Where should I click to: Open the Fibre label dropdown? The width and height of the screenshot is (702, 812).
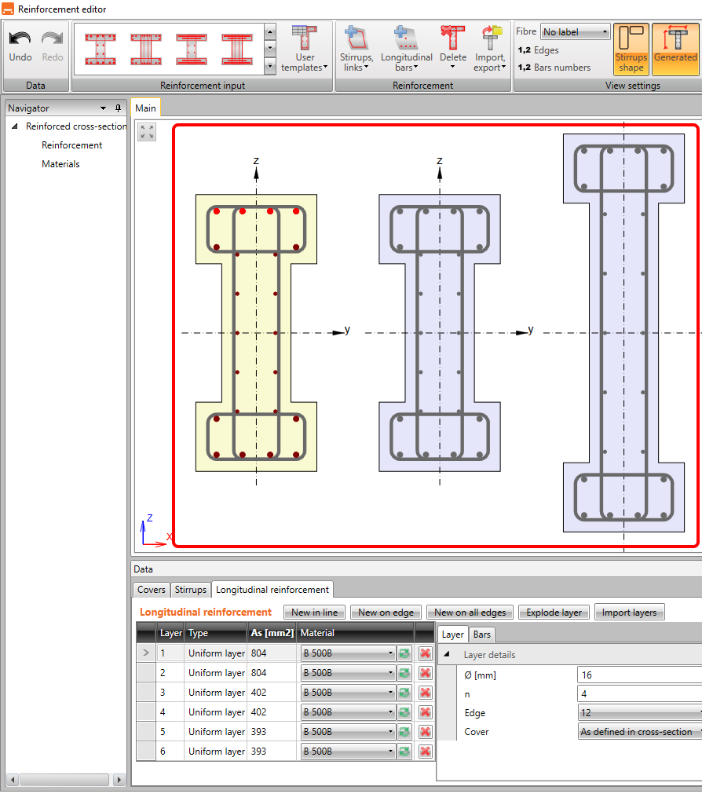[575, 32]
